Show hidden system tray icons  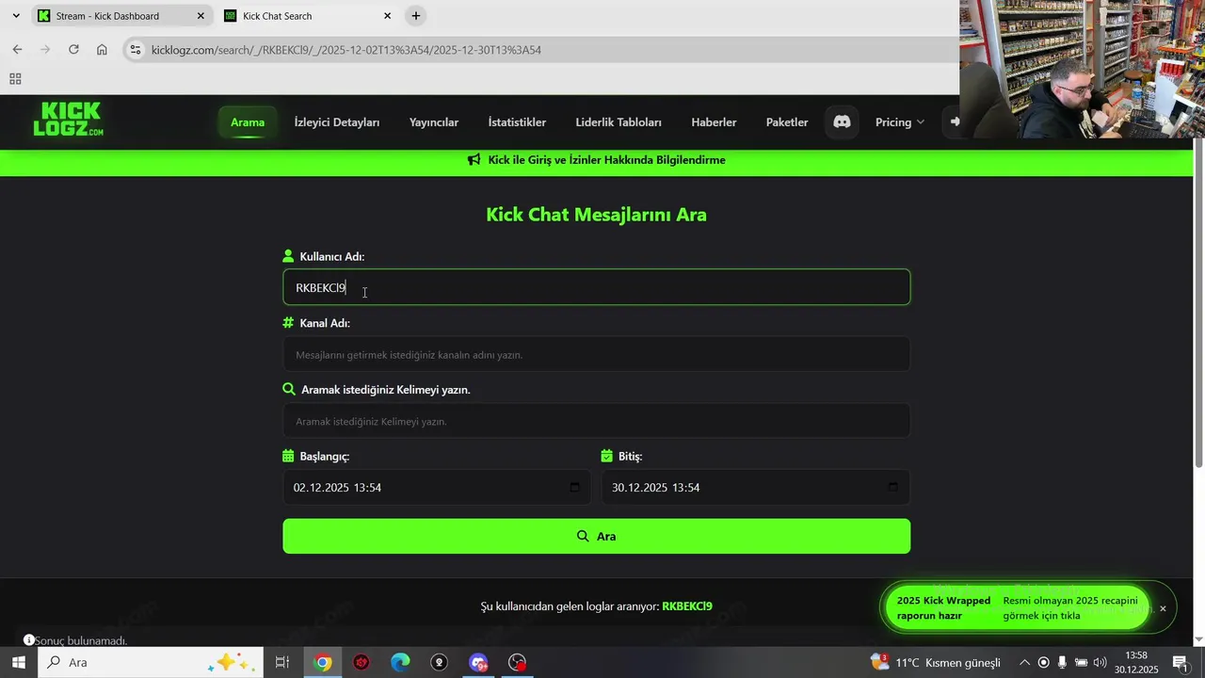point(1024,663)
